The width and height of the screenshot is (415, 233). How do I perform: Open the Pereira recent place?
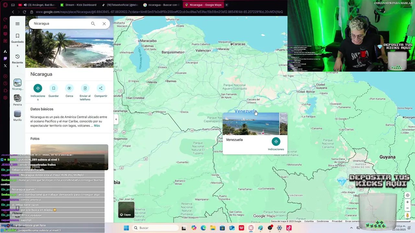coord(18,100)
